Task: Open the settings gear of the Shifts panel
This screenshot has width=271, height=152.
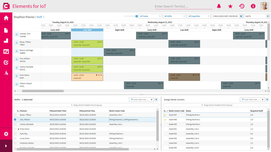Action: (156, 99)
